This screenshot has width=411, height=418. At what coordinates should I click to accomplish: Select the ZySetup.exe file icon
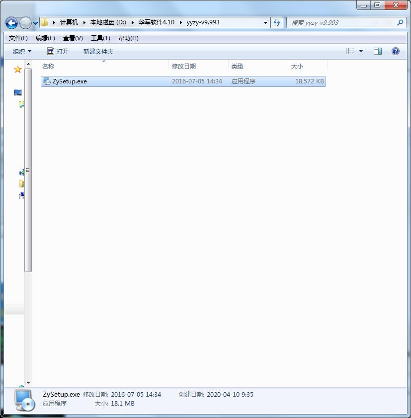[x=46, y=81]
